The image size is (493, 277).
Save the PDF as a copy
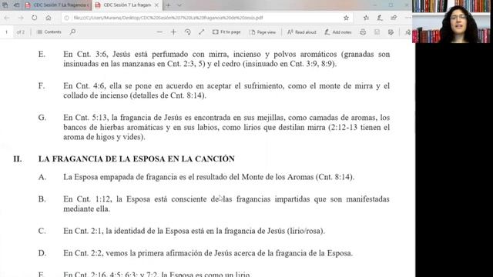pyautogui.click(x=391, y=32)
